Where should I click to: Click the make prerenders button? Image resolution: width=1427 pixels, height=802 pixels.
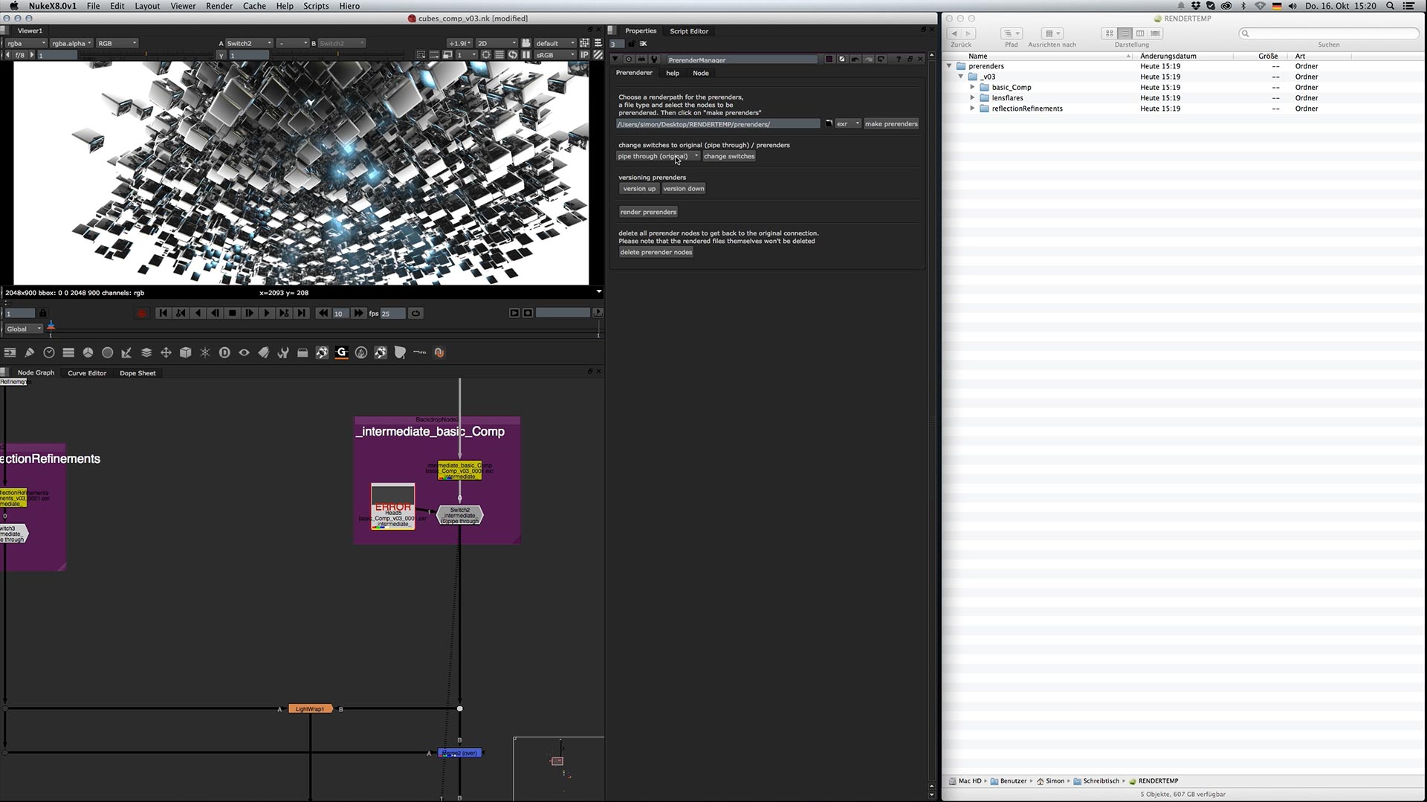coord(891,124)
